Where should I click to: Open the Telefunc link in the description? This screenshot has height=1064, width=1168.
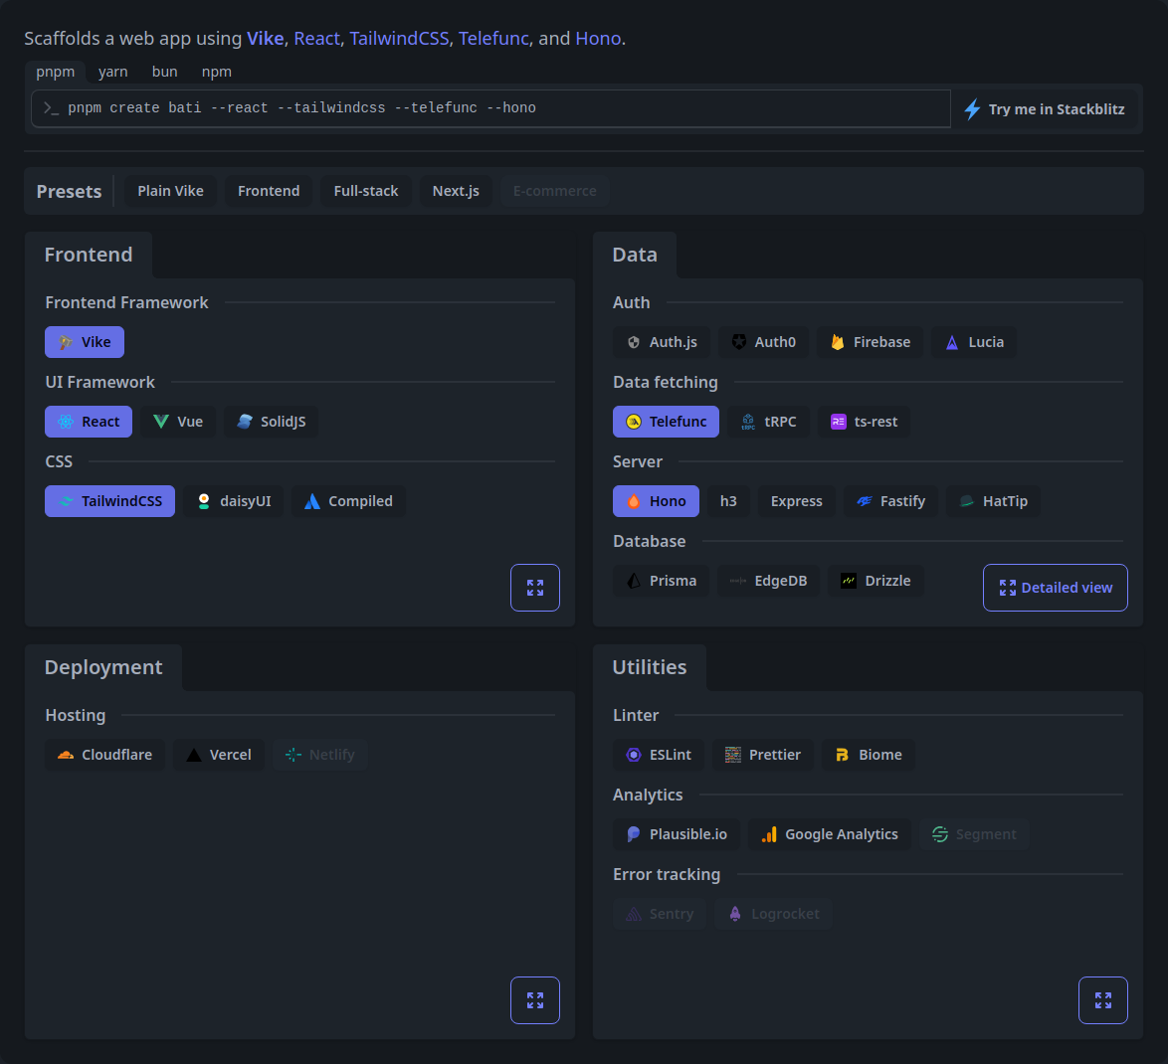click(493, 38)
